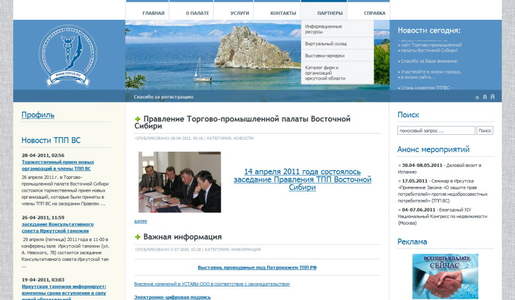Click the 'Поиск' search button
Viewport: 515px width, 300px height.
click(485, 131)
